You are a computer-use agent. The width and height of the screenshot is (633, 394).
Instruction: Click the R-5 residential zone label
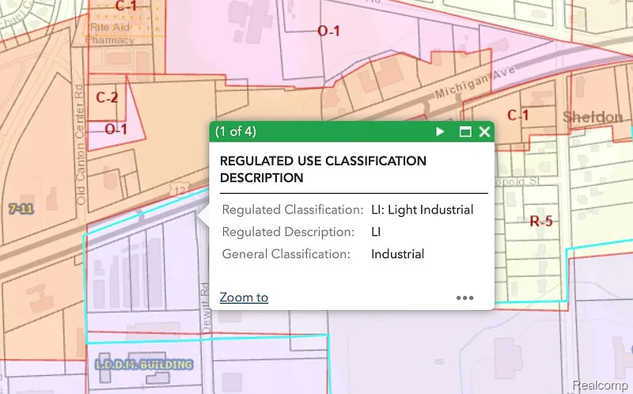(x=541, y=221)
